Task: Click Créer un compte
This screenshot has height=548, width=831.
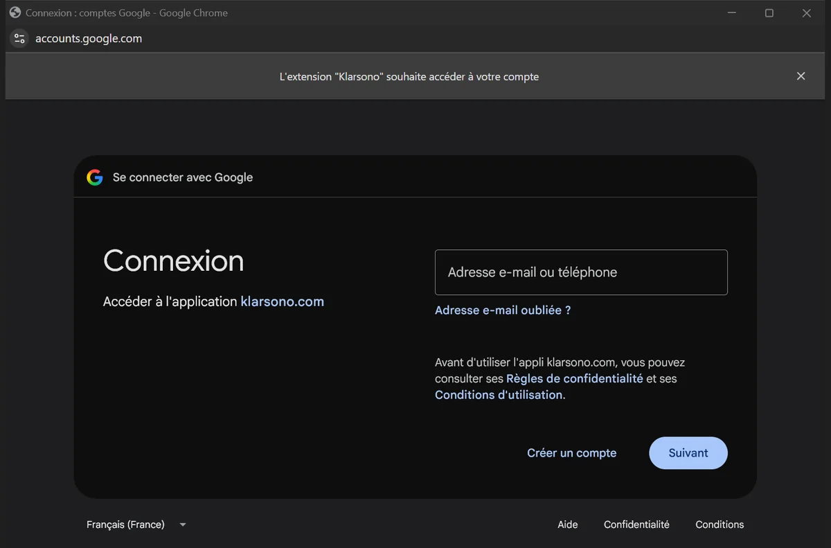Action: (x=572, y=453)
